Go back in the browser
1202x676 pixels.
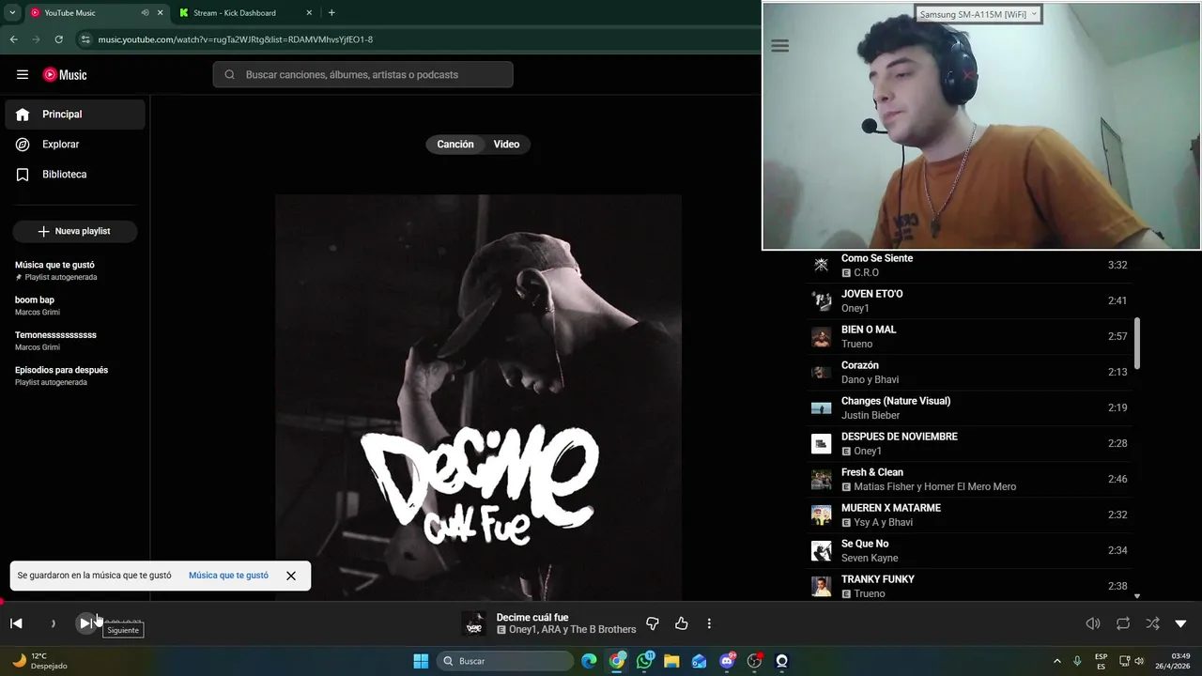click(x=13, y=39)
